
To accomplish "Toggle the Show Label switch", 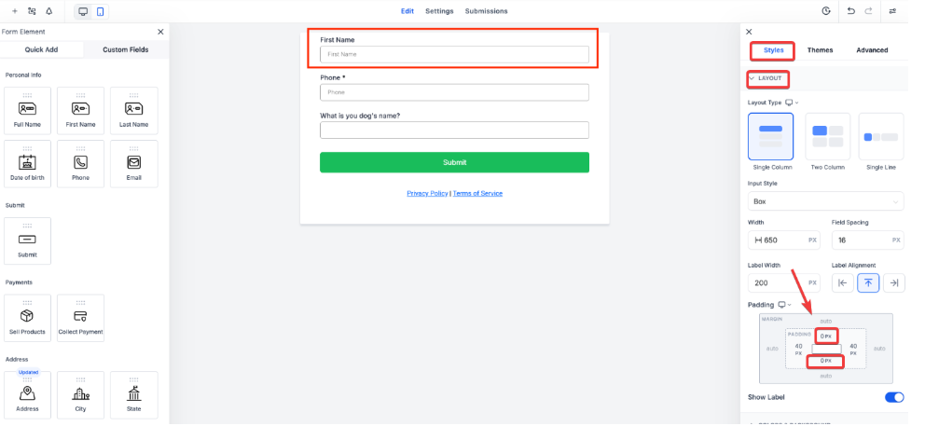I will 894,397.
